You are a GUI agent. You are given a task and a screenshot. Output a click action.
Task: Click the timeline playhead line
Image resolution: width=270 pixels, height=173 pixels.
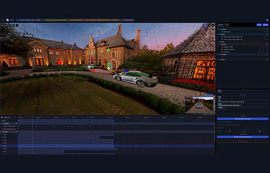(33, 135)
